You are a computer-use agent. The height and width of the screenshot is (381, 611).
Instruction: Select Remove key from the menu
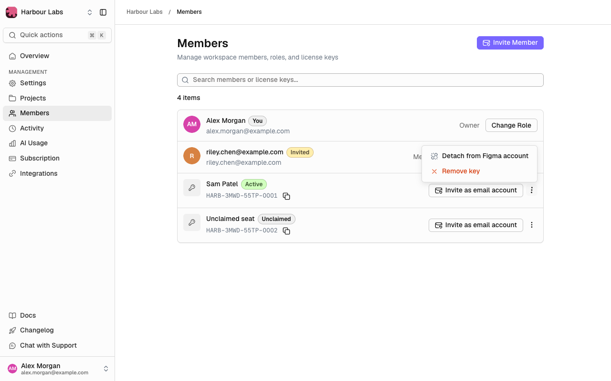click(479, 171)
